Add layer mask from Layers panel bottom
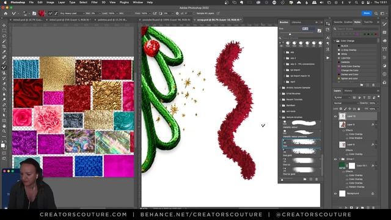 (351, 207)
